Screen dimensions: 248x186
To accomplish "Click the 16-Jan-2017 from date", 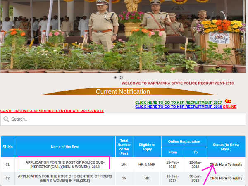I will 172,178.
